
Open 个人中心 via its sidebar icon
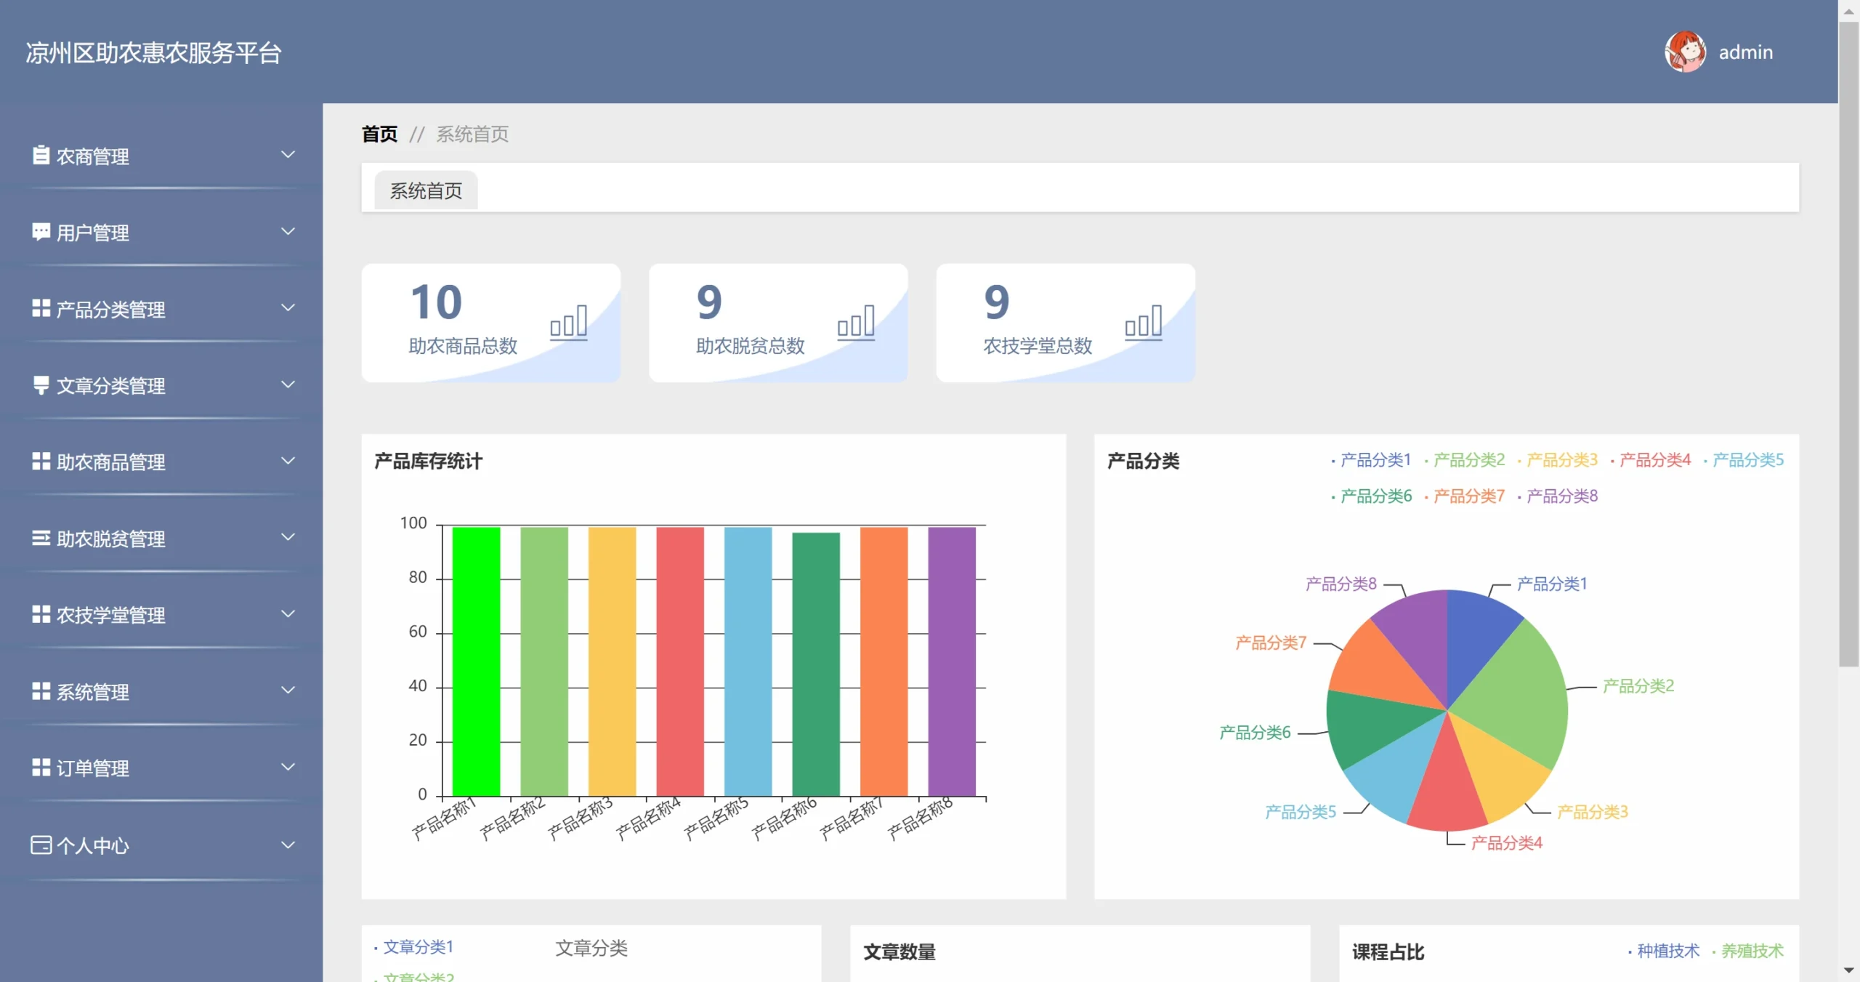tap(40, 845)
